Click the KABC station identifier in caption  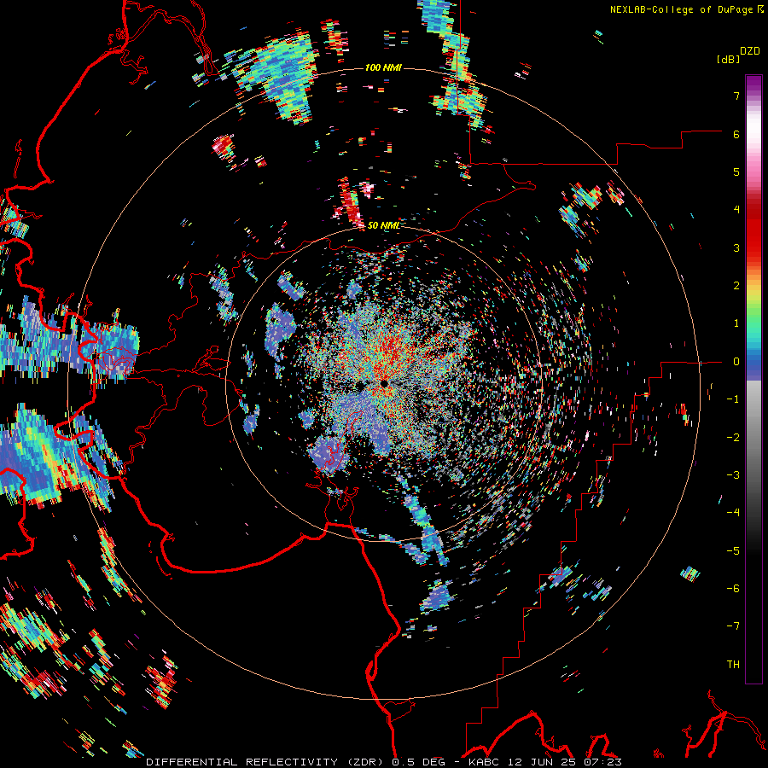tap(486, 762)
